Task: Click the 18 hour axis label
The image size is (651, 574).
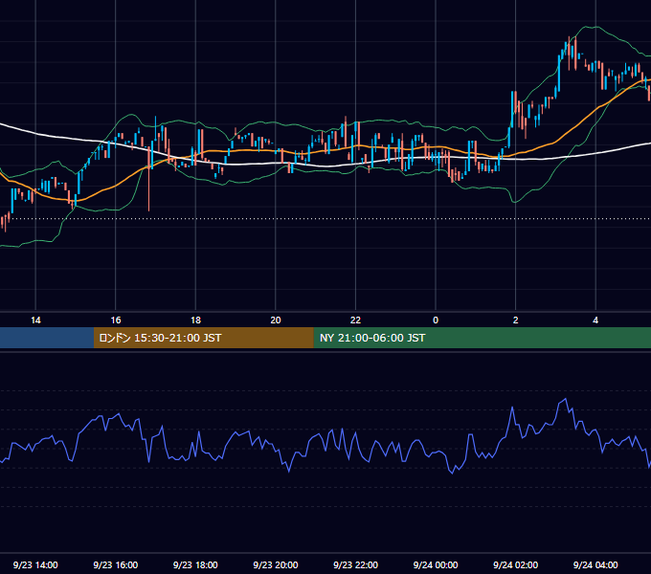Action: (195, 320)
